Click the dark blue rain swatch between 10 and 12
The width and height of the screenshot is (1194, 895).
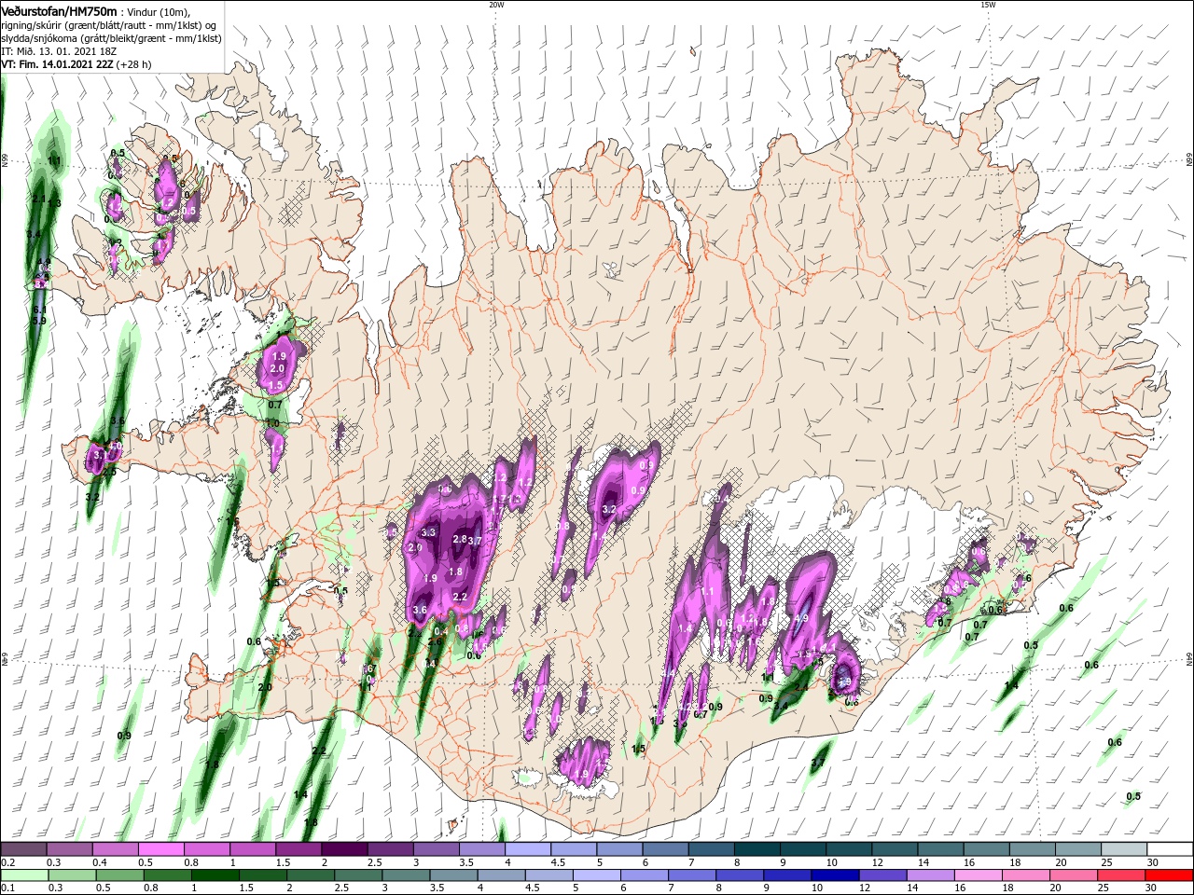[834, 875]
